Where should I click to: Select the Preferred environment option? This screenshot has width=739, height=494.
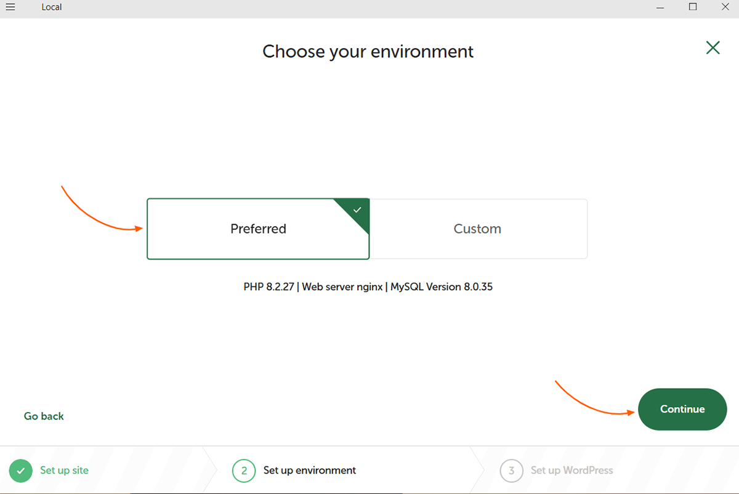pos(258,229)
